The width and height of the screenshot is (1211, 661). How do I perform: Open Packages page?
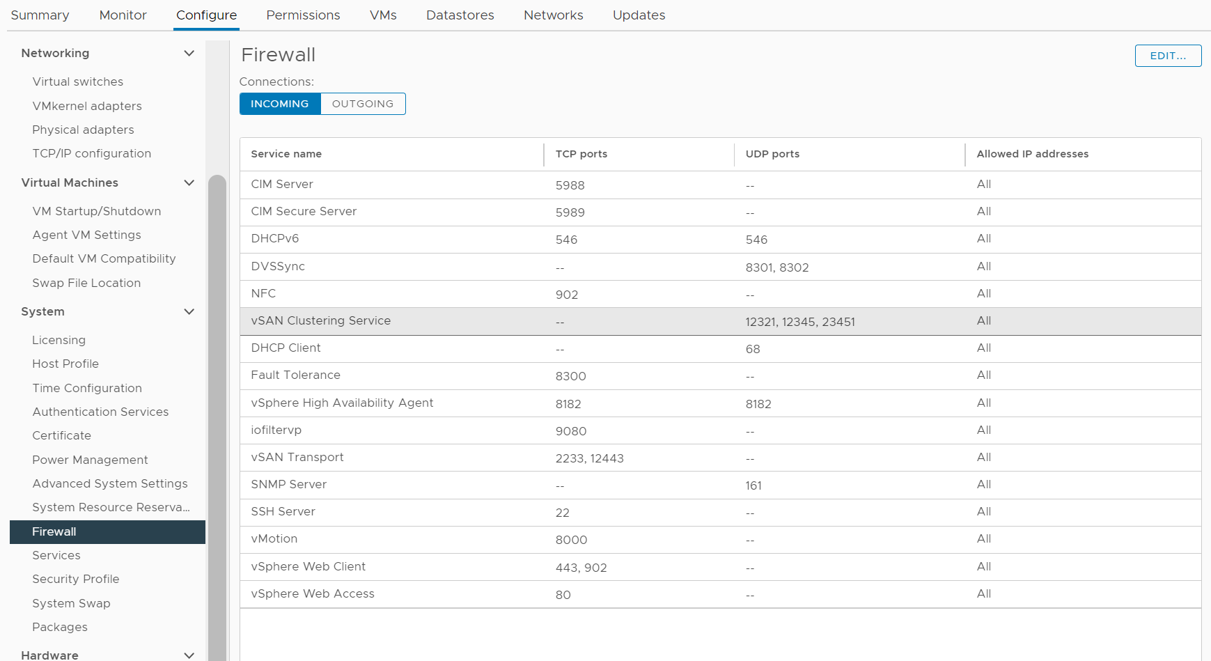tap(60, 627)
